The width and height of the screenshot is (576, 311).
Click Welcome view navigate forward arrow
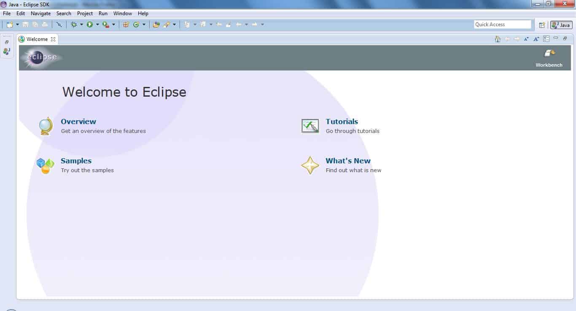517,39
